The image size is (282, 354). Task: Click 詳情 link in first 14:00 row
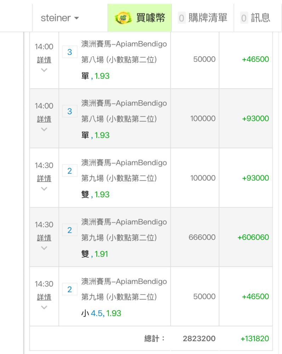[44, 59]
